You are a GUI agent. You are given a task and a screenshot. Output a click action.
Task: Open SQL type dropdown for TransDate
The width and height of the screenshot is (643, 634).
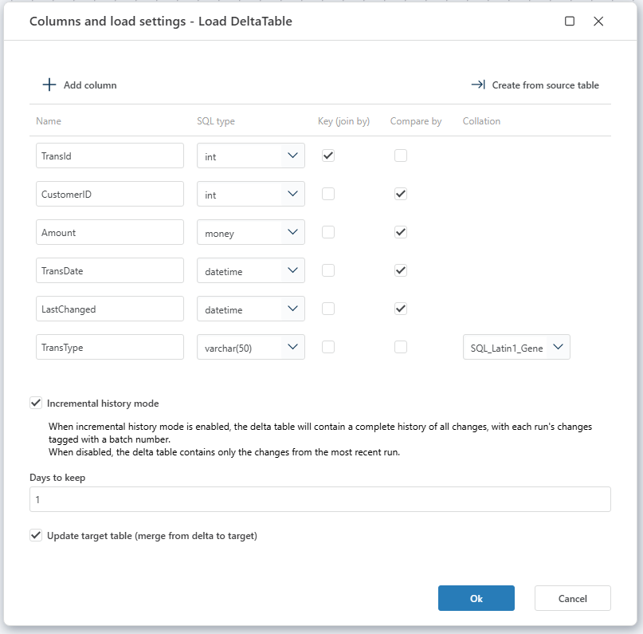click(250, 270)
